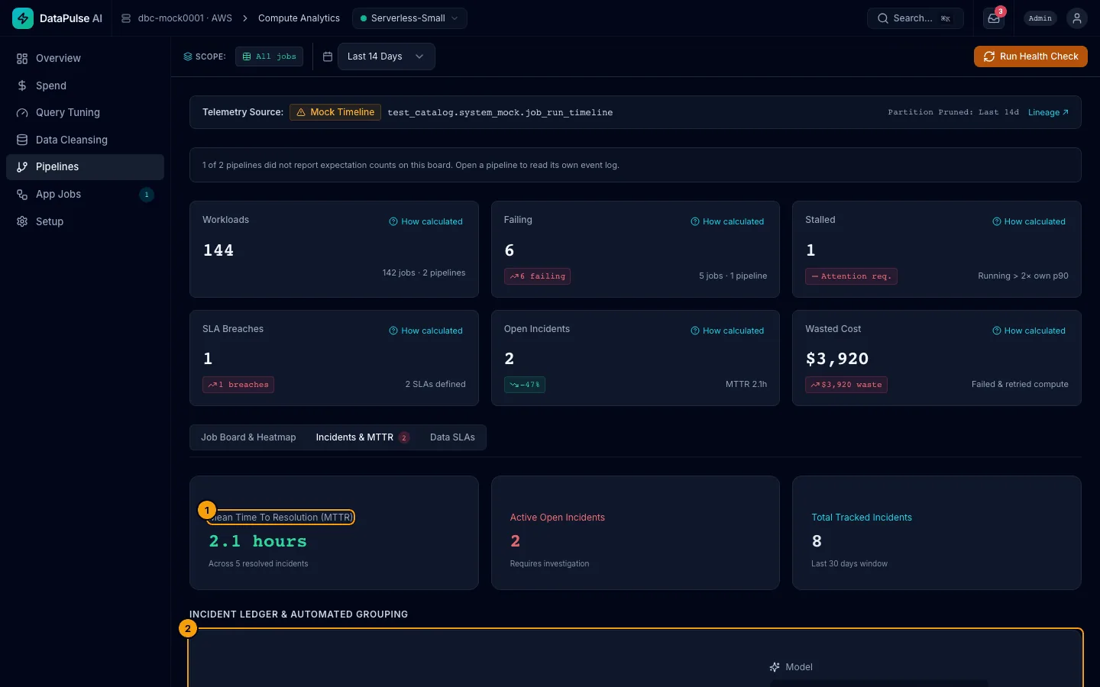Click the Query Tuning gauge icon
The width and height of the screenshot is (1100, 687).
point(22,113)
